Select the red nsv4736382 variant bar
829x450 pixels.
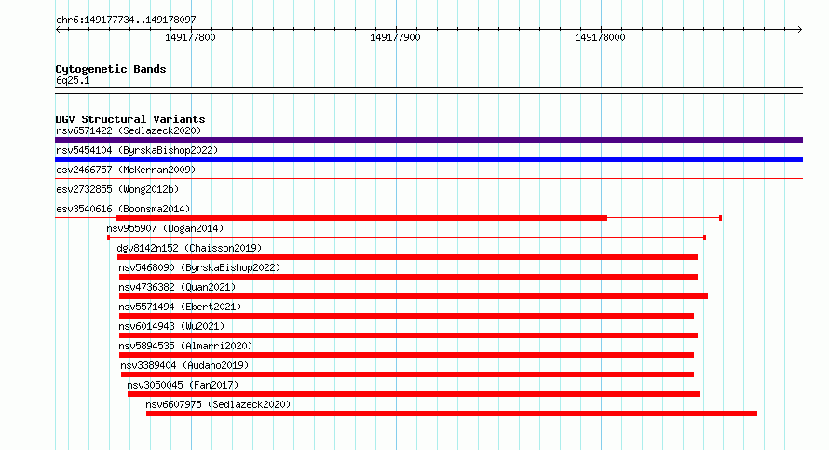(x=414, y=296)
